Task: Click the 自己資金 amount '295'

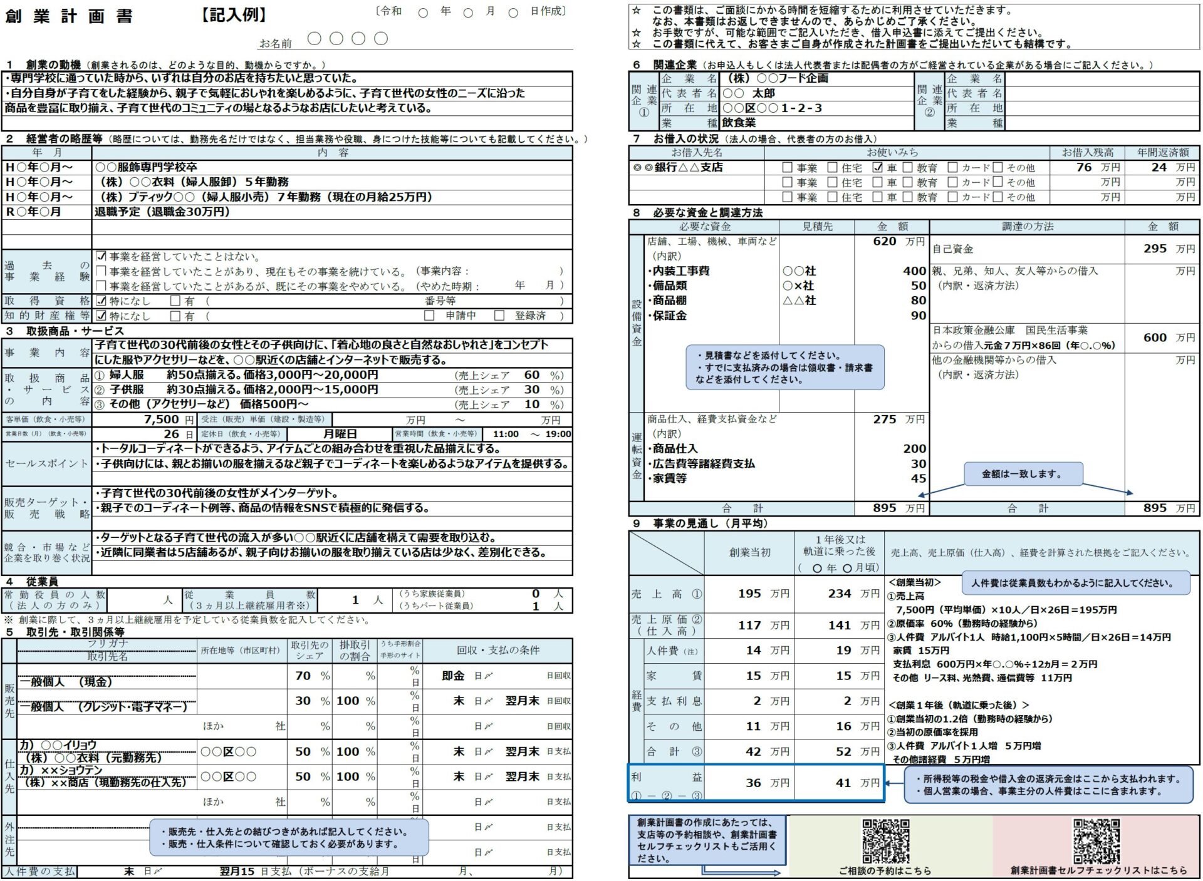Action: click(x=1155, y=249)
